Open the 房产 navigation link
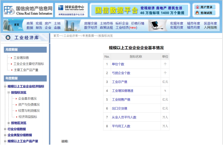 [48, 23]
